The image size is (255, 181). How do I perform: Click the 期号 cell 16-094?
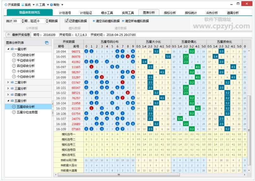point(61,51)
